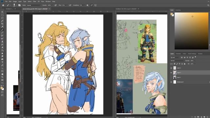This screenshot has height=118, width=210.
Task: Select the Eraser tool
Action: pos(2,47)
